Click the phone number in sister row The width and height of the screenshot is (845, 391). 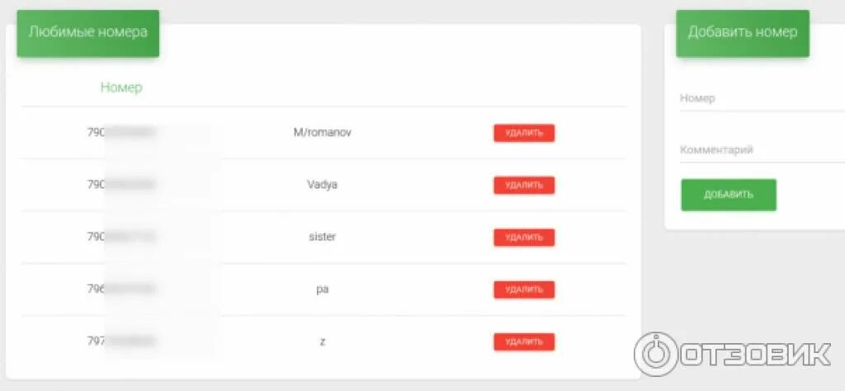[122, 237]
